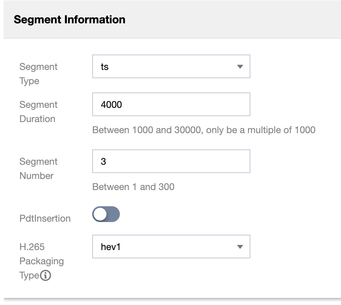The width and height of the screenshot is (341, 305).
Task: Click the Segment Number label
Action: pyautogui.click(x=38, y=169)
